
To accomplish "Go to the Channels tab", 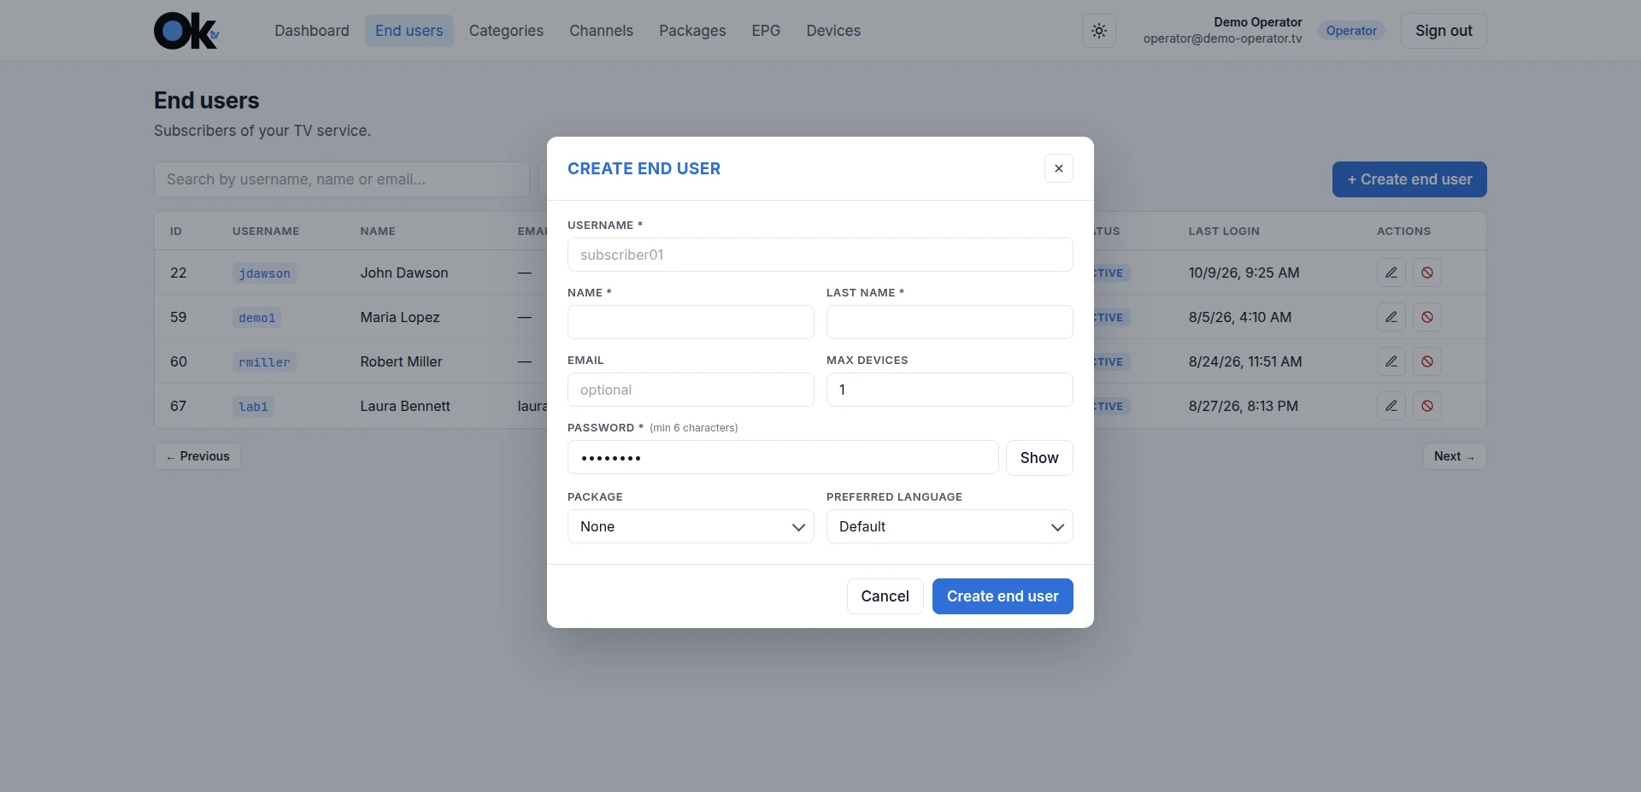I will coord(601,31).
